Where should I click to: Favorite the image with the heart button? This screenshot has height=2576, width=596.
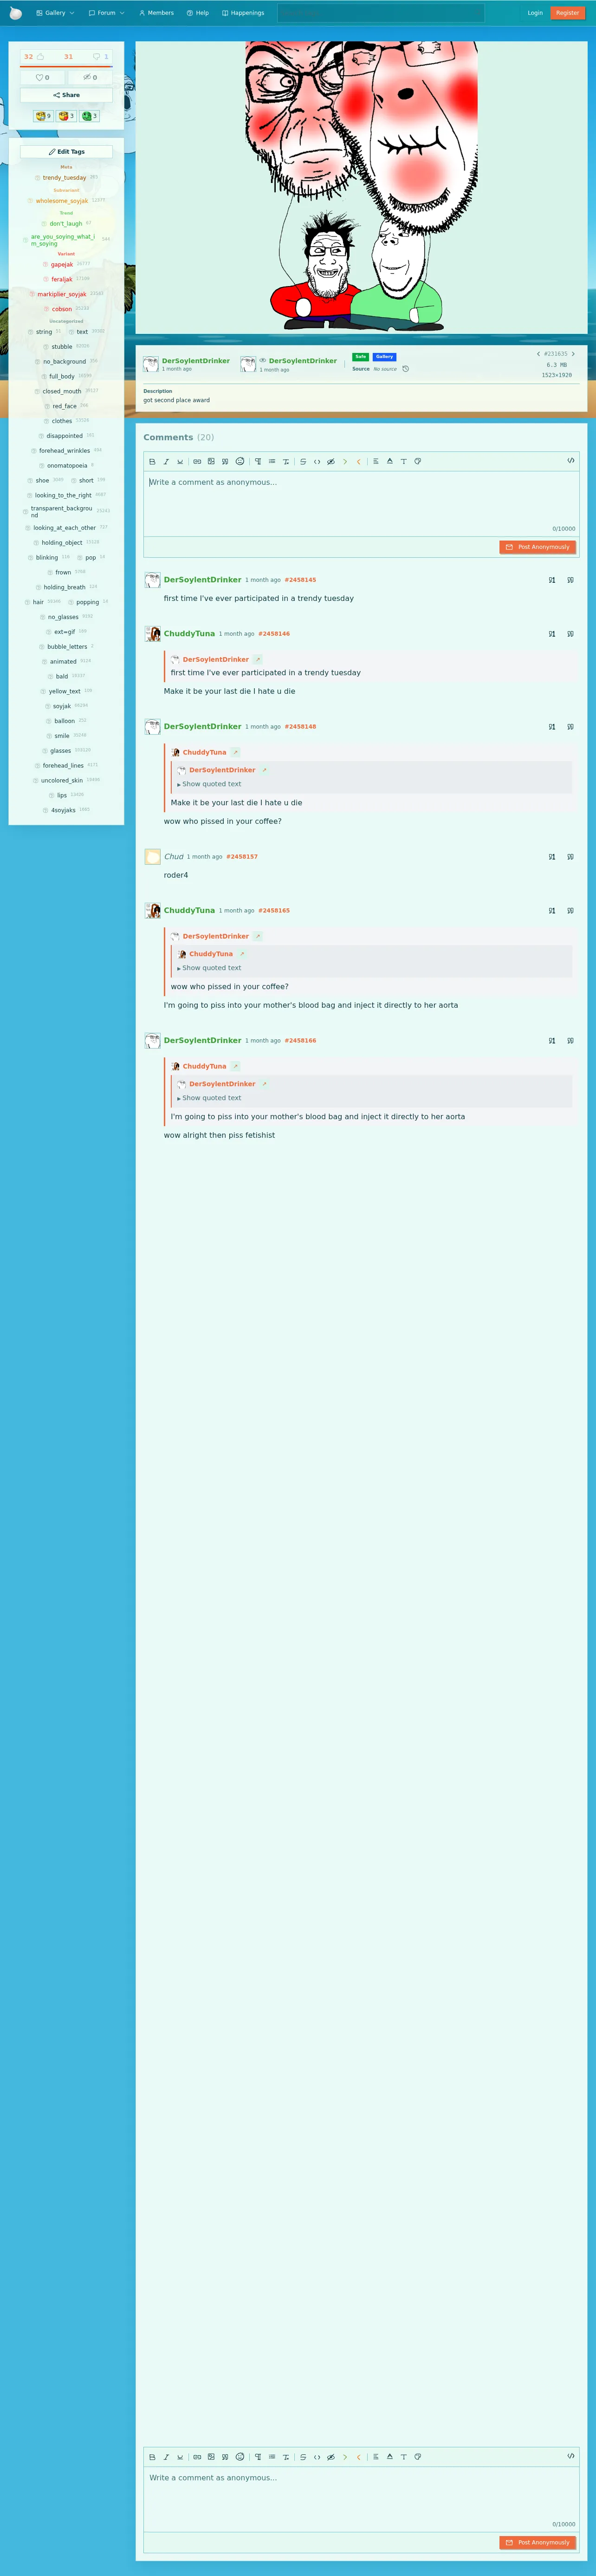pyautogui.click(x=42, y=77)
